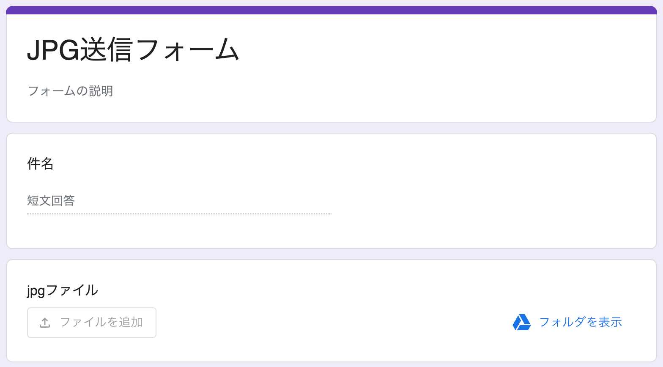Click the Google Drive icon
This screenshot has width=663, height=367.
click(522, 322)
